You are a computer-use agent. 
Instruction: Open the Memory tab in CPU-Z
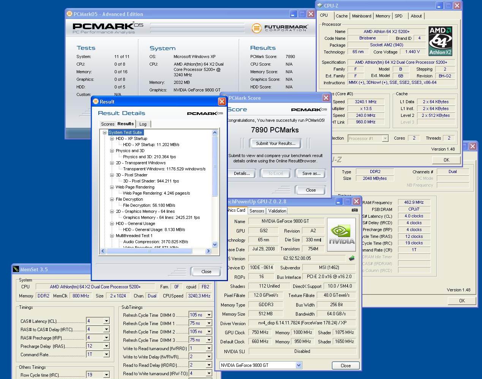pos(383,16)
